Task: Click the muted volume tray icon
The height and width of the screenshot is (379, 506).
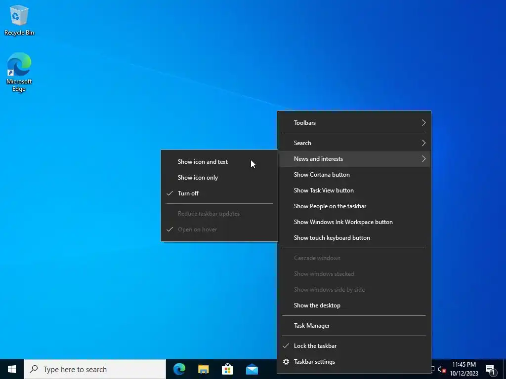Action: click(x=442, y=369)
